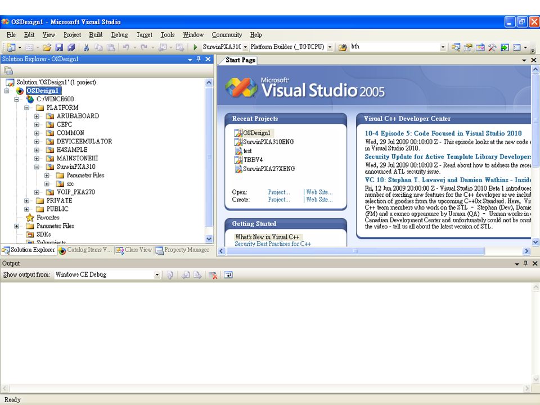This screenshot has width=540, height=405.
Task: Click the Cut scissors icon
Action: pyautogui.click(x=87, y=47)
